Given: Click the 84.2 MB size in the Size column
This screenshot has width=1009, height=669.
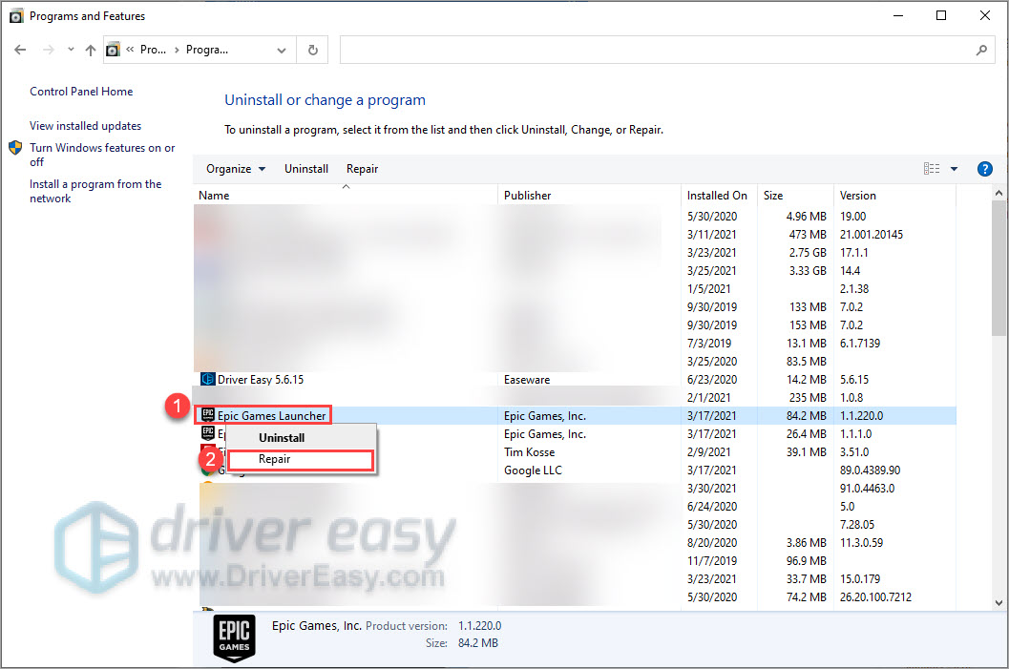Looking at the screenshot, I should (807, 415).
